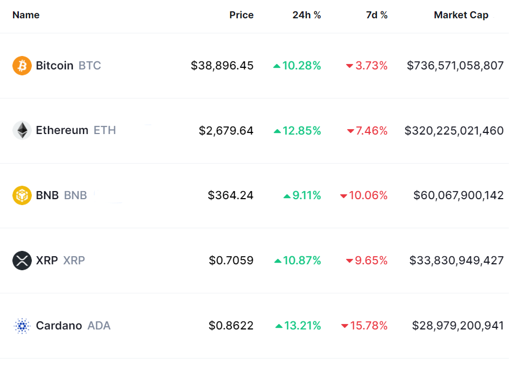The height and width of the screenshot is (365, 524).
Task: Click the Ethereum diamond logo icon
Action: pos(22,130)
